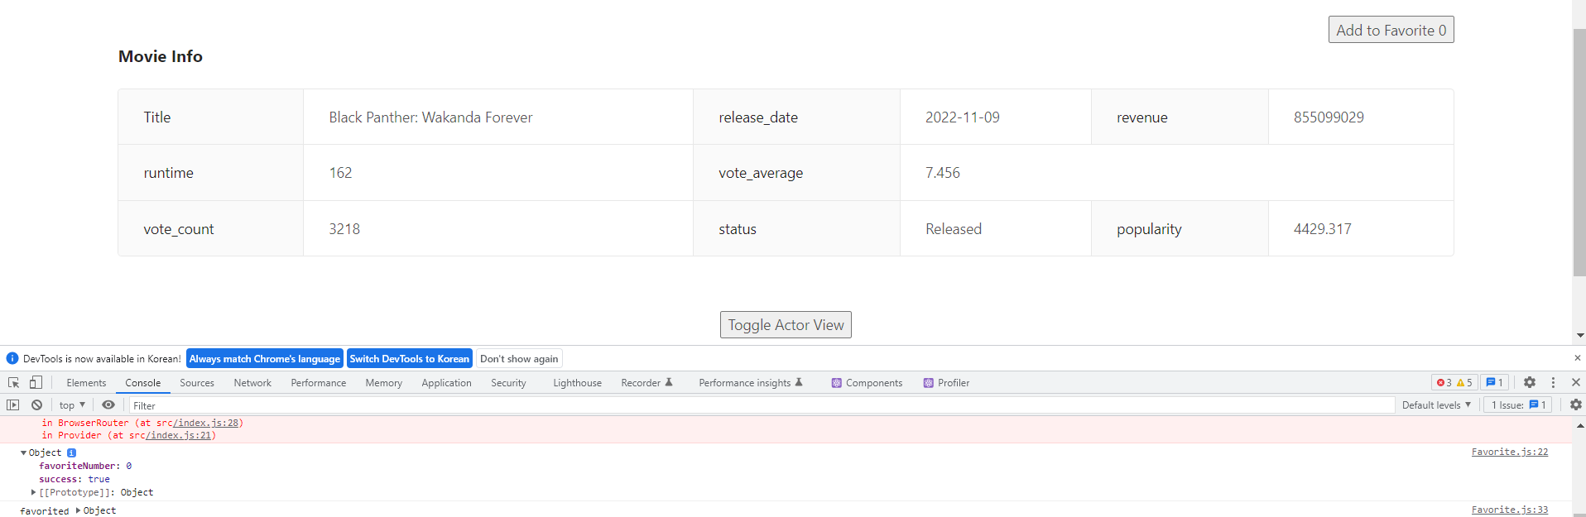
Task: Click the errors and warnings counter
Action: coord(1454,382)
